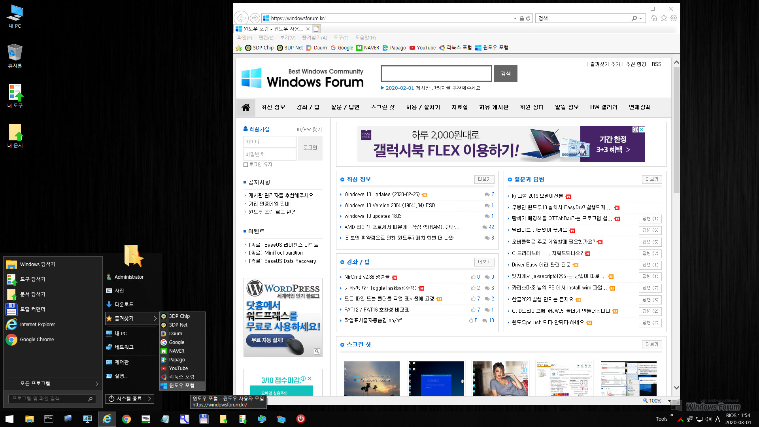Click the Windows Start button on taskbar

click(9, 419)
